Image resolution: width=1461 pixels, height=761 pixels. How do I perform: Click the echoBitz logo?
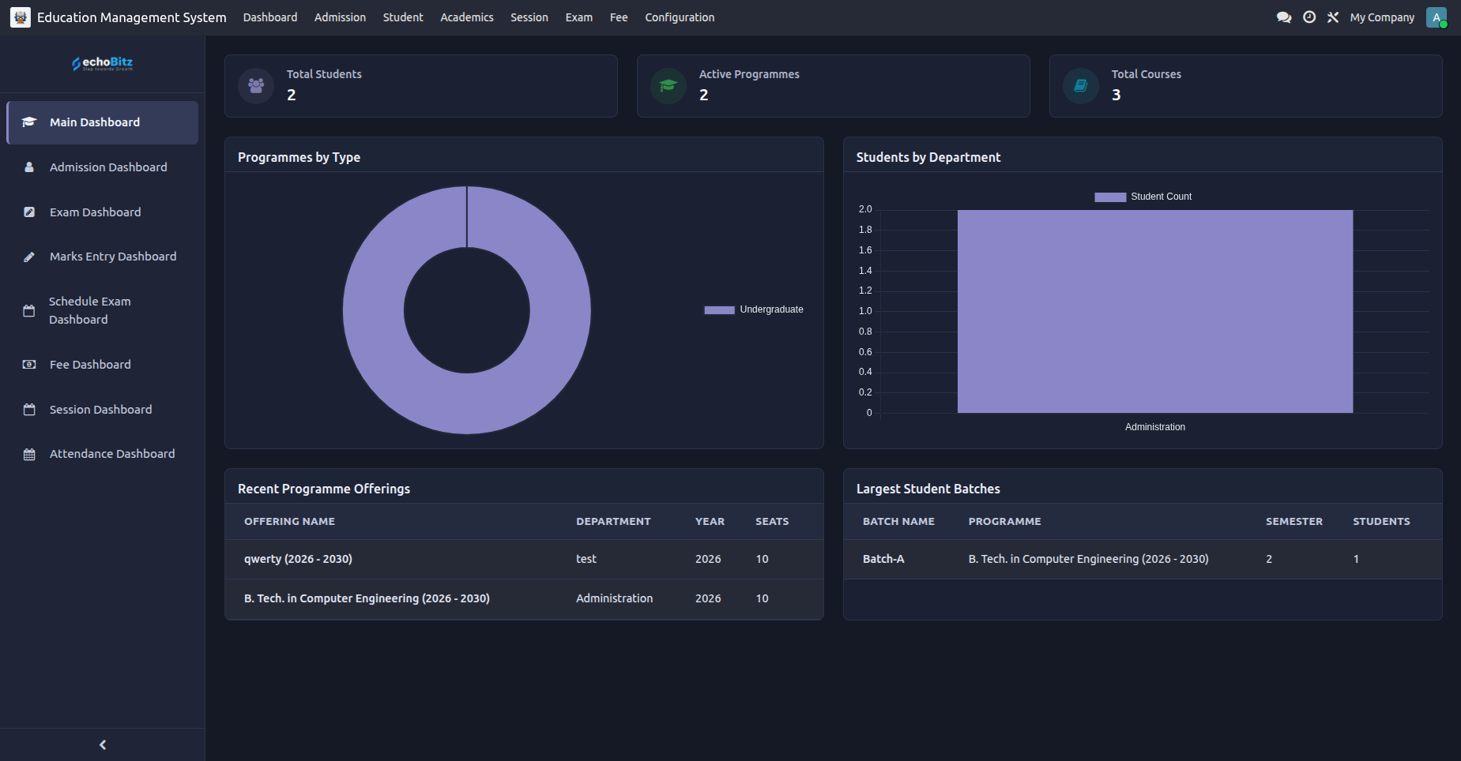tap(103, 63)
